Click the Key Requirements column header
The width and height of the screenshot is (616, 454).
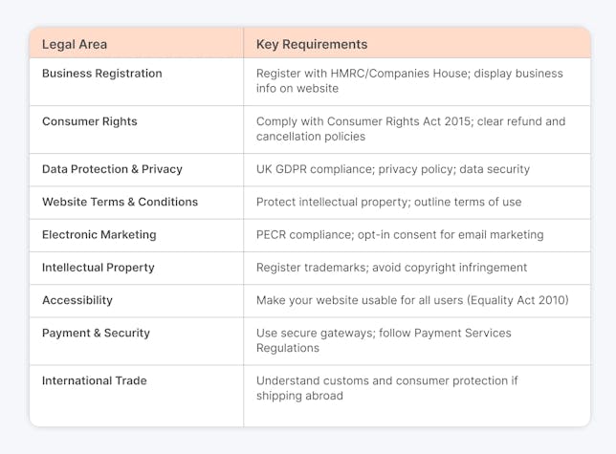pos(312,44)
